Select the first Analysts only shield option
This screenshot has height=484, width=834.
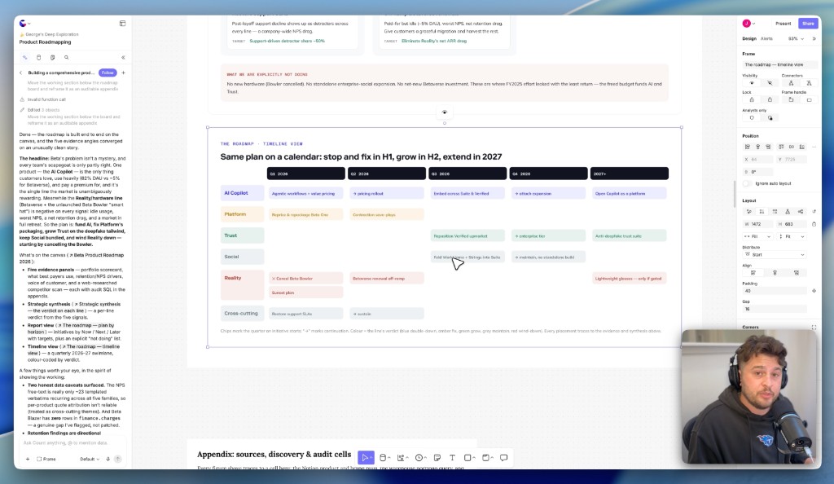coord(752,118)
